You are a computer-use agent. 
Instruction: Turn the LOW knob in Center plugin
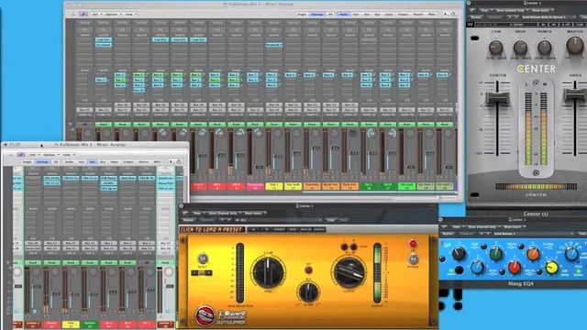point(495,48)
